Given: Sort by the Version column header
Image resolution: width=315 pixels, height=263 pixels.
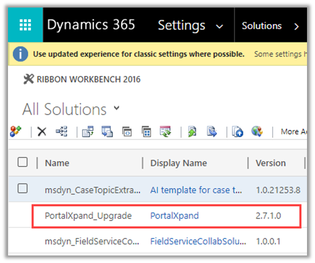Looking at the screenshot, I should (271, 163).
